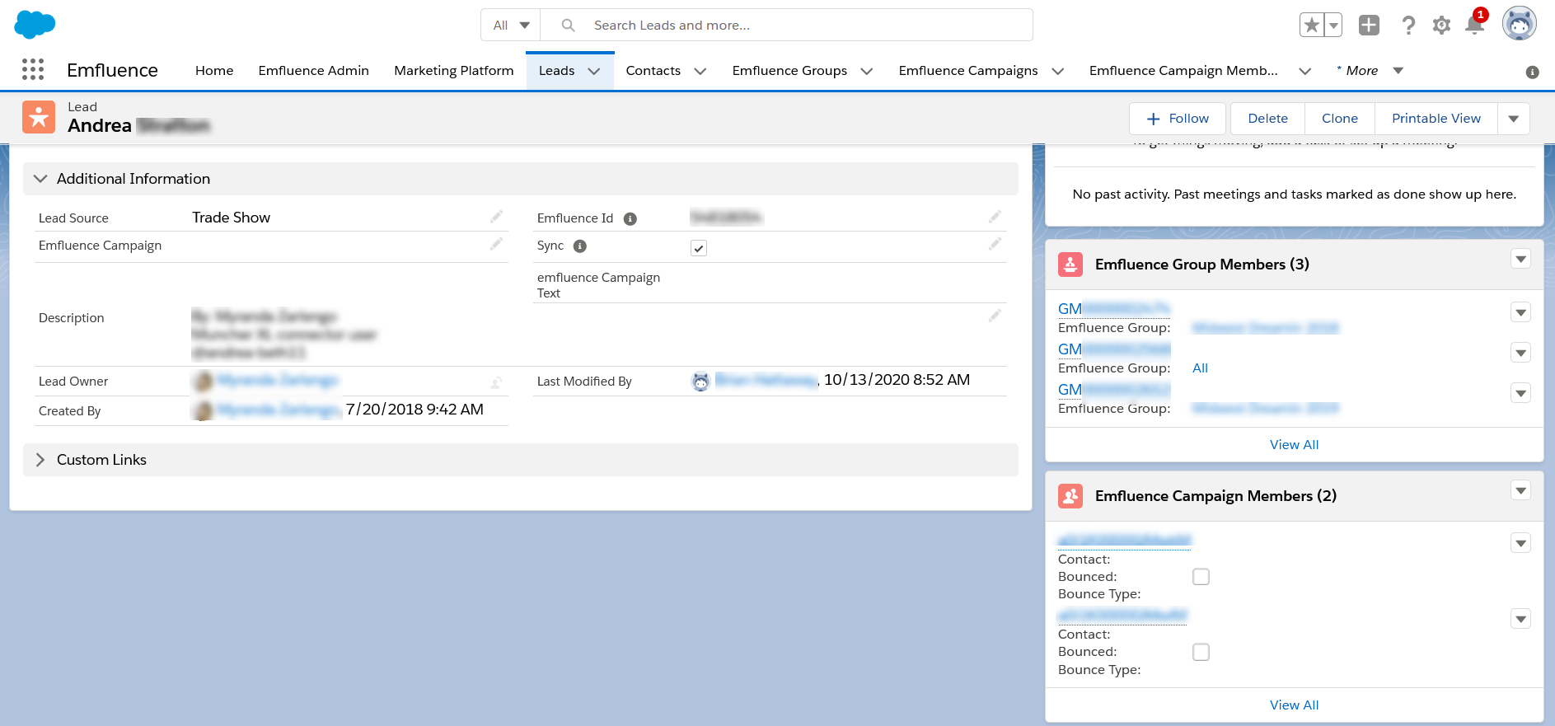
Task: Click the Follow button
Action: coord(1178,119)
